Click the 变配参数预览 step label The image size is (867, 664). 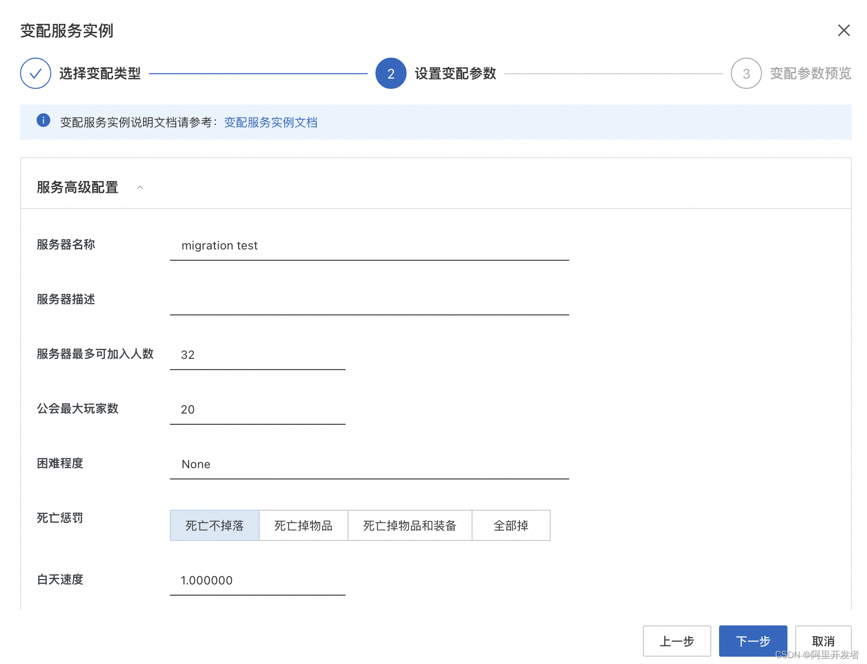[811, 73]
